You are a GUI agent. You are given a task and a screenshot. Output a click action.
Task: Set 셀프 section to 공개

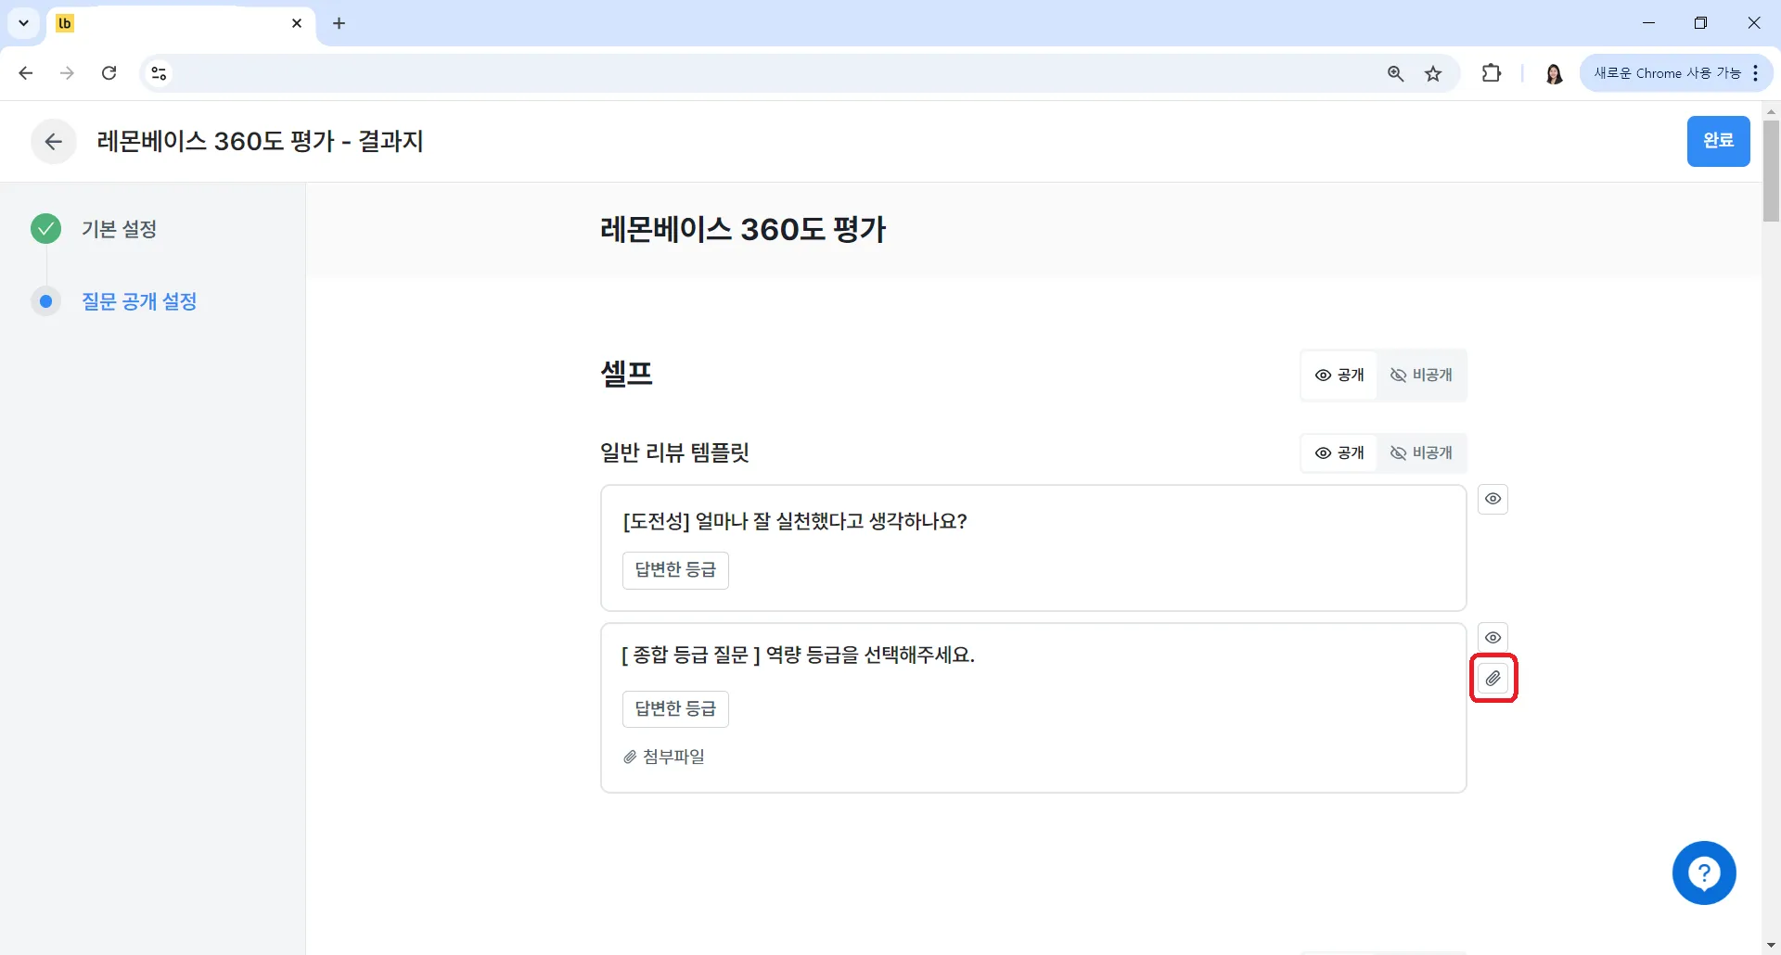point(1339,376)
